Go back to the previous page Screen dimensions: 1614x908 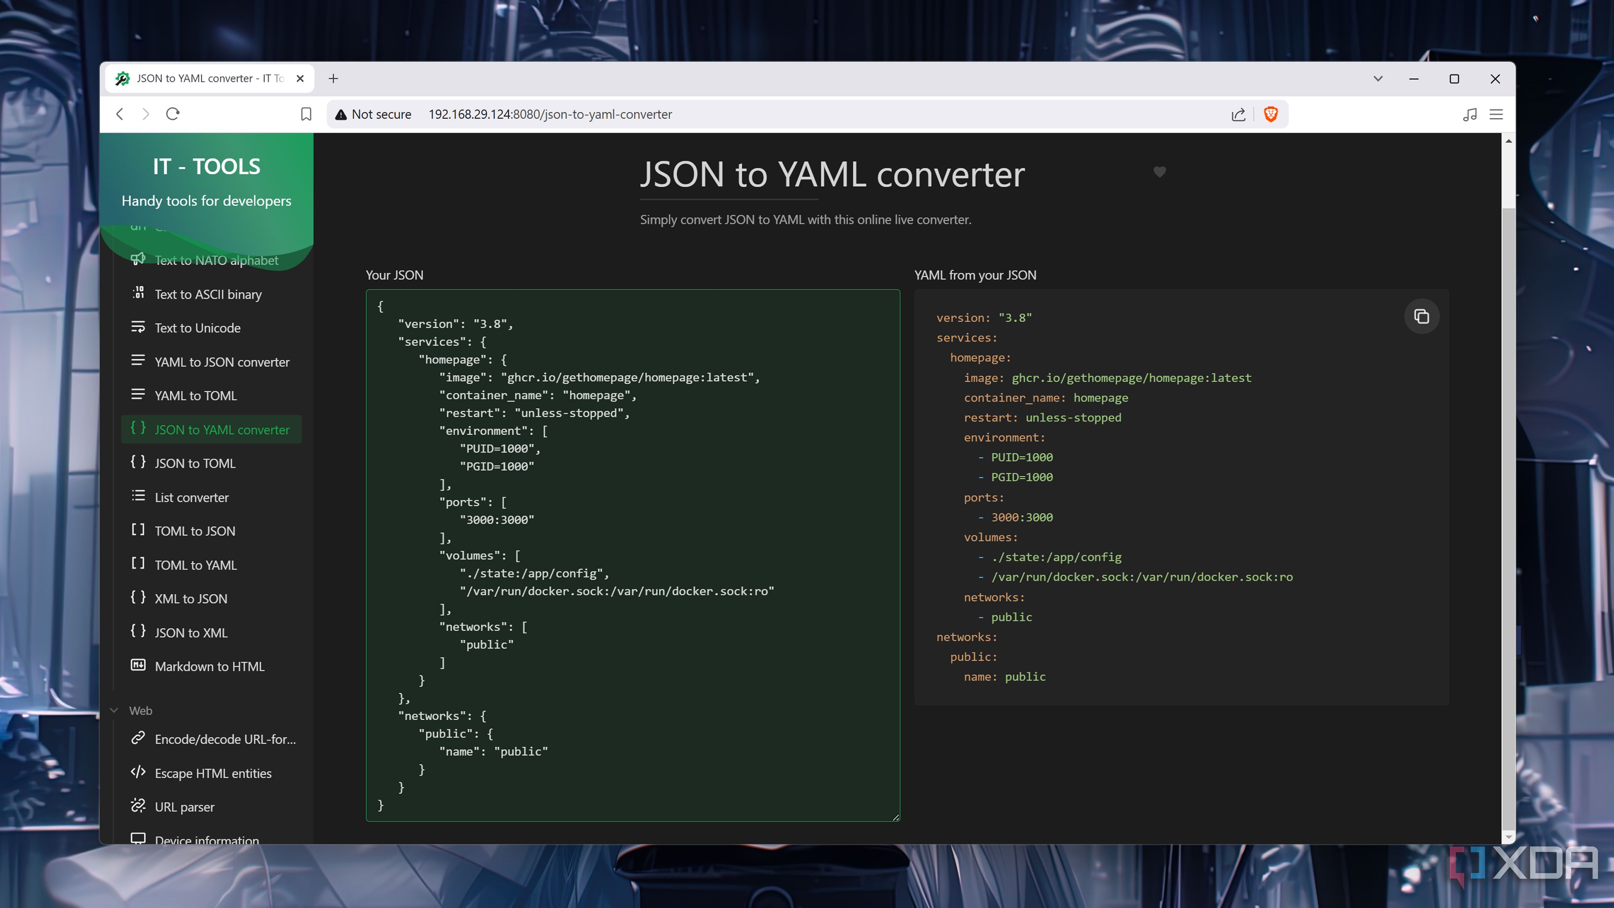coord(120,114)
